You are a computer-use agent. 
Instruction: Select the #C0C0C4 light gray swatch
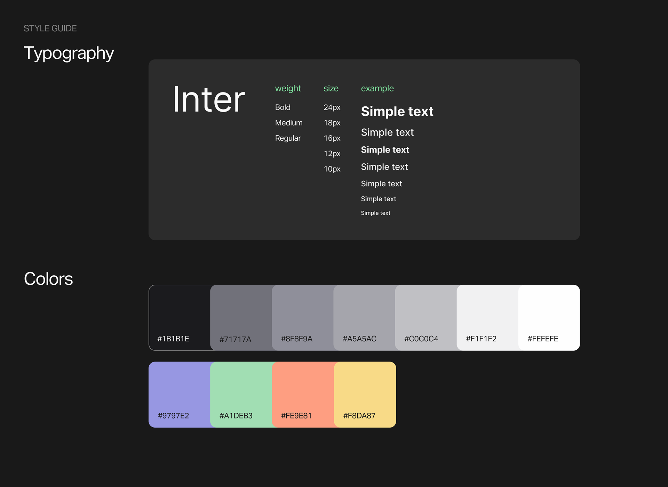(426, 317)
